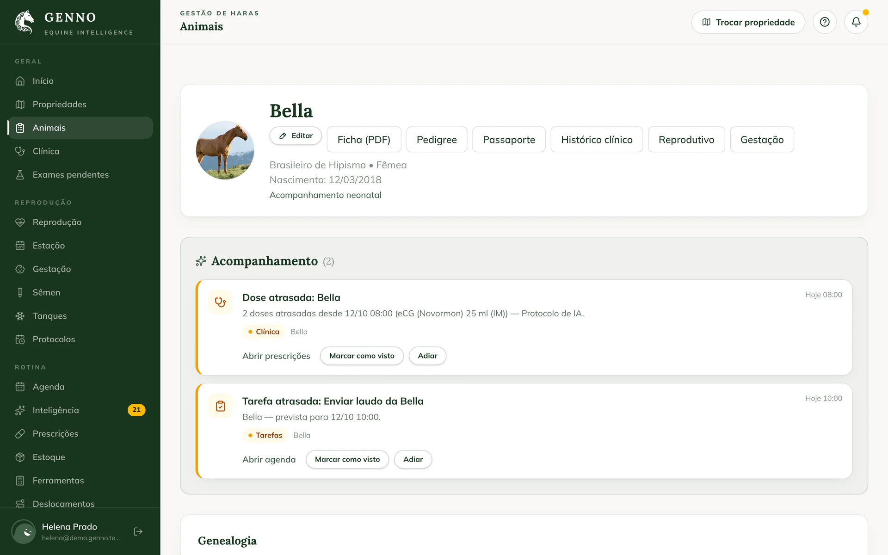Click the Reprodução heart icon
888x555 pixels.
pos(20,222)
